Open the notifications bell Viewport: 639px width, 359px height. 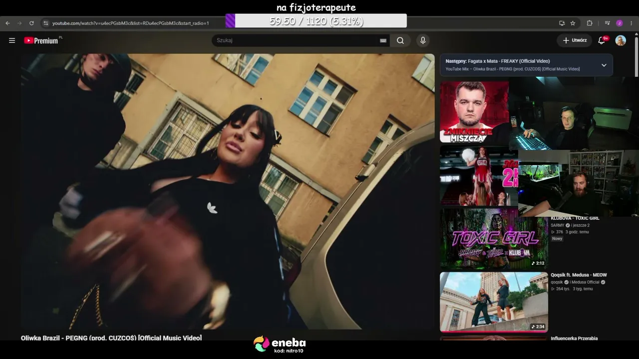[x=602, y=40]
